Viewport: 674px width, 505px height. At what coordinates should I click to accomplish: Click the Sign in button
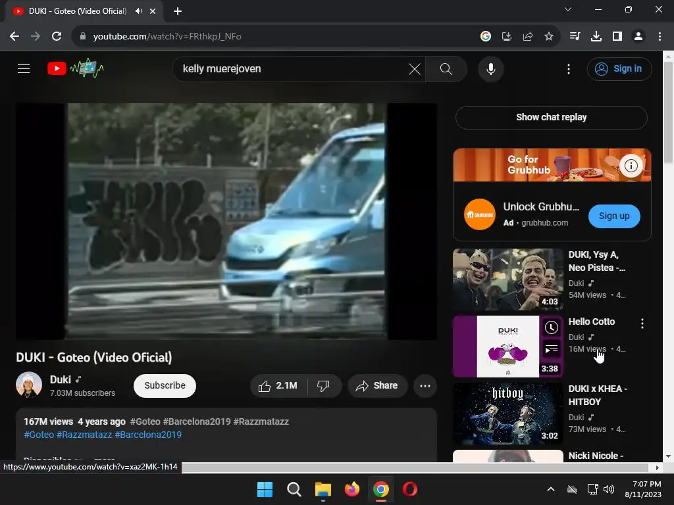(619, 68)
